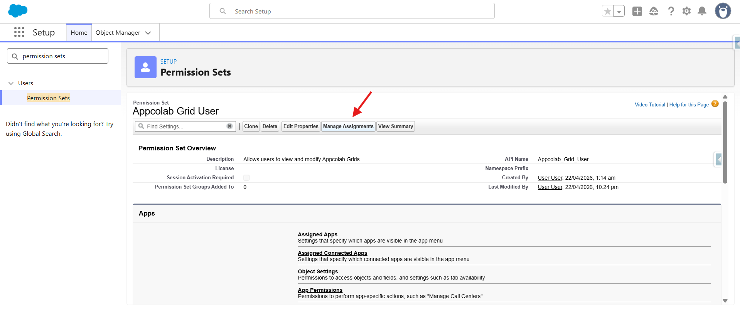Open Last Modified By User User link
Screen dimensions: 740x310
point(550,187)
